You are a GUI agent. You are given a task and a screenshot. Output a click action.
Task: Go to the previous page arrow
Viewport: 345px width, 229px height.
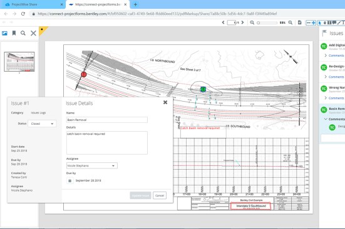coord(223,22)
